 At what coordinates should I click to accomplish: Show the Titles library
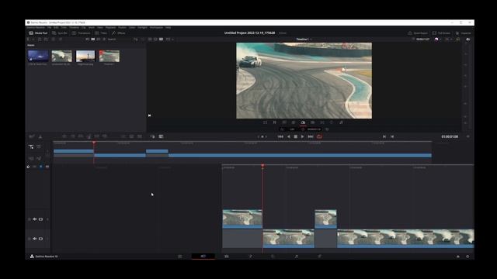(101, 33)
